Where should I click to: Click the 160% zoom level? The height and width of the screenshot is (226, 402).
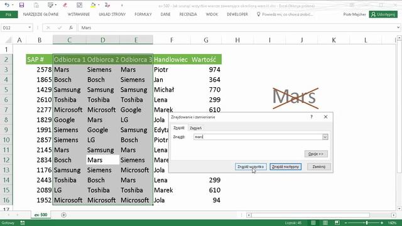pos(392,223)
